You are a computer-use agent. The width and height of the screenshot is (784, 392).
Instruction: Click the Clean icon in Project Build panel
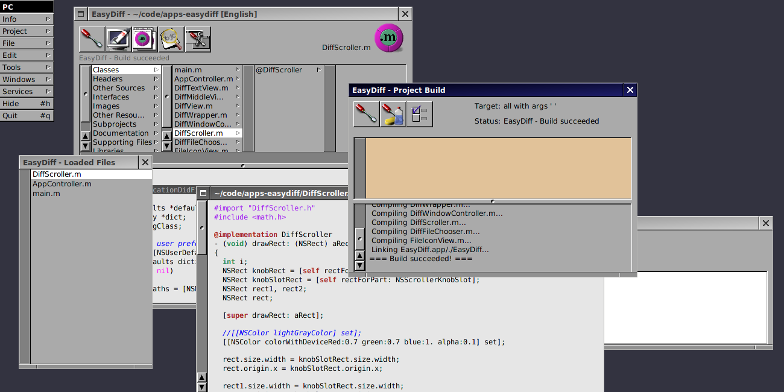pyautogui.click(x=393, y=114)
